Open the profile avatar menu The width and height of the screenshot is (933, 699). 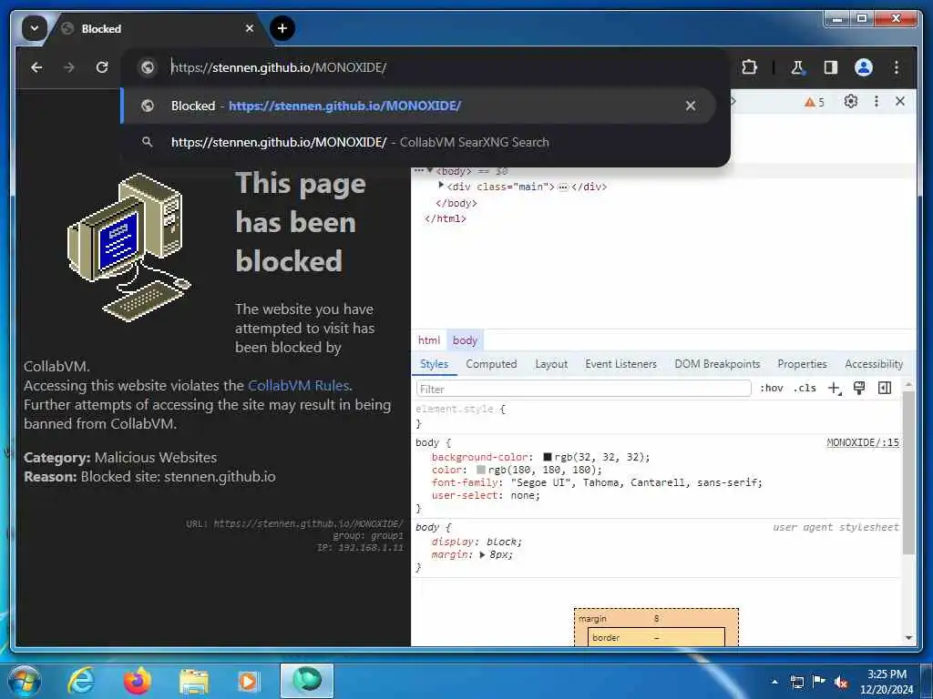[864, 67]
